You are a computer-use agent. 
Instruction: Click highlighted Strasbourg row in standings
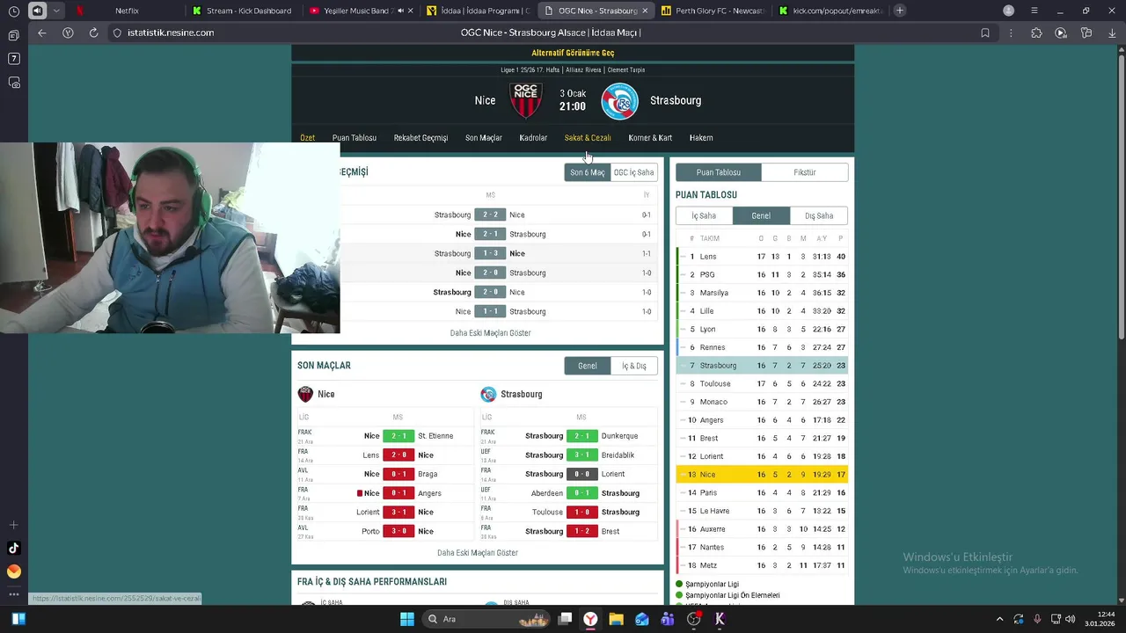(762, 366)
